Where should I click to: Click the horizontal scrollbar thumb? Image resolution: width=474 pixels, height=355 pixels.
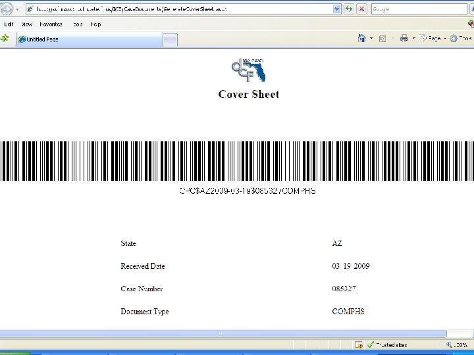point(223,333)
